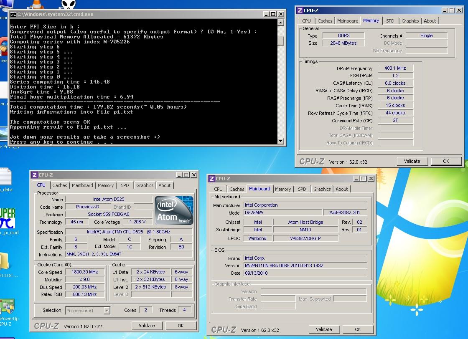
Task: Select About tab in CPU window
Action: [x=165, y=185]
